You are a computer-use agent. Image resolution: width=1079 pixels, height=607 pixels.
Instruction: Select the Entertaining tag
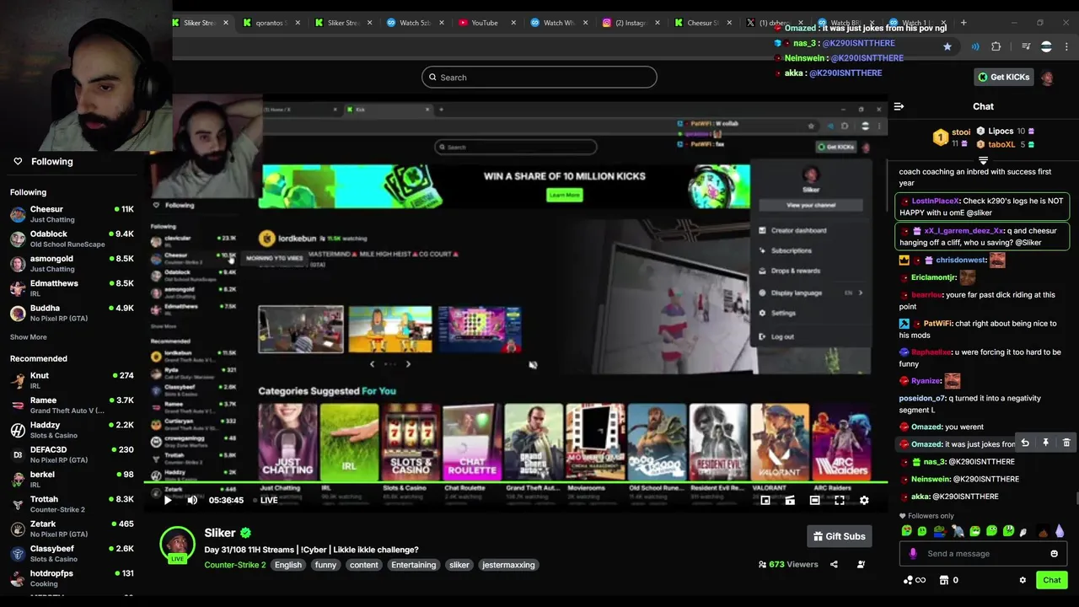point(413,565)
